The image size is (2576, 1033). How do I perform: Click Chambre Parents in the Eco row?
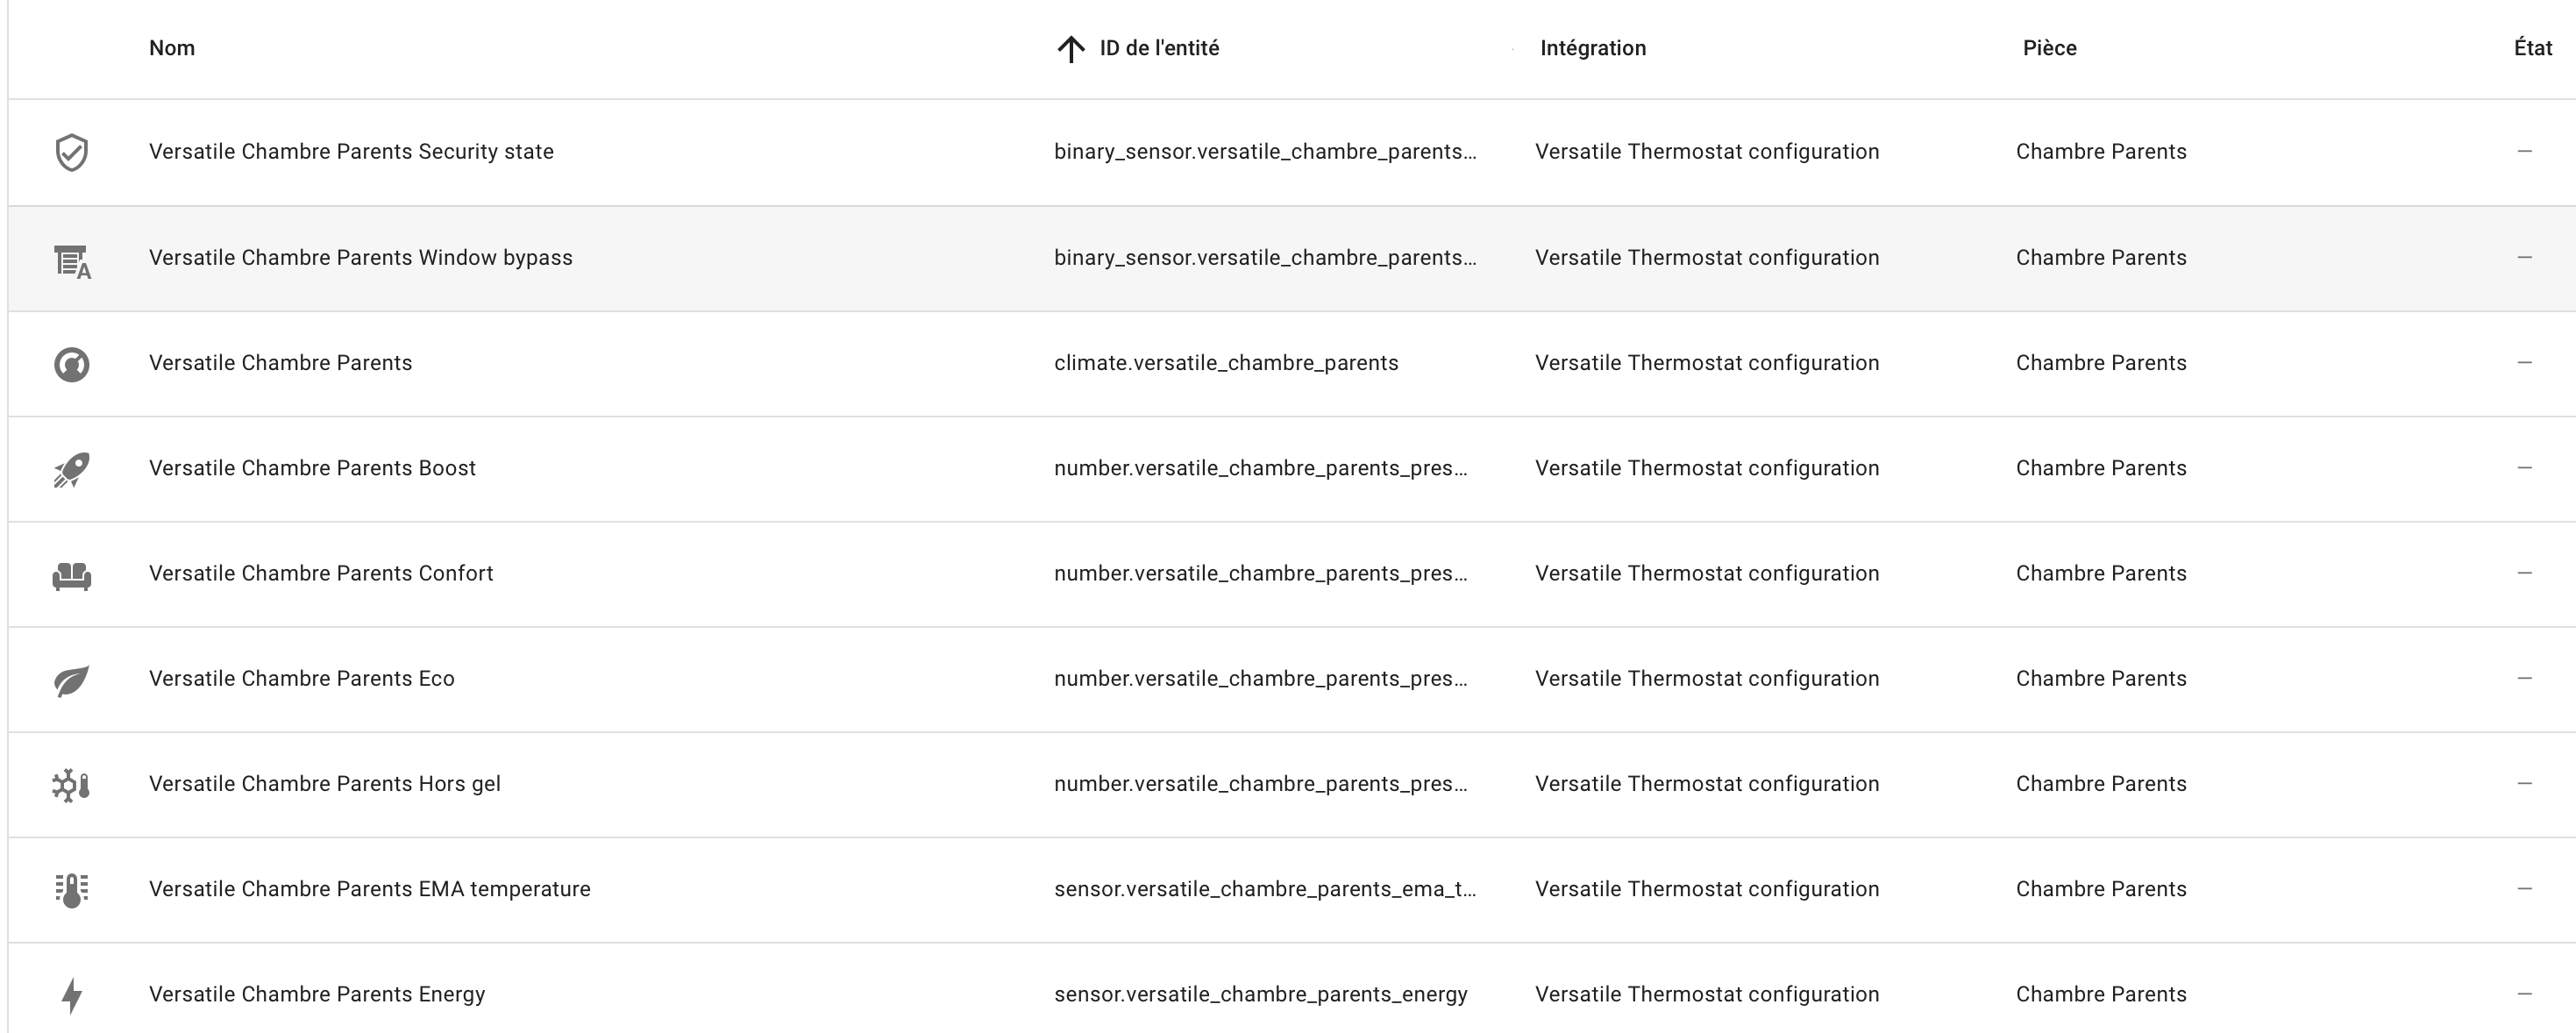pos(2101,678)
